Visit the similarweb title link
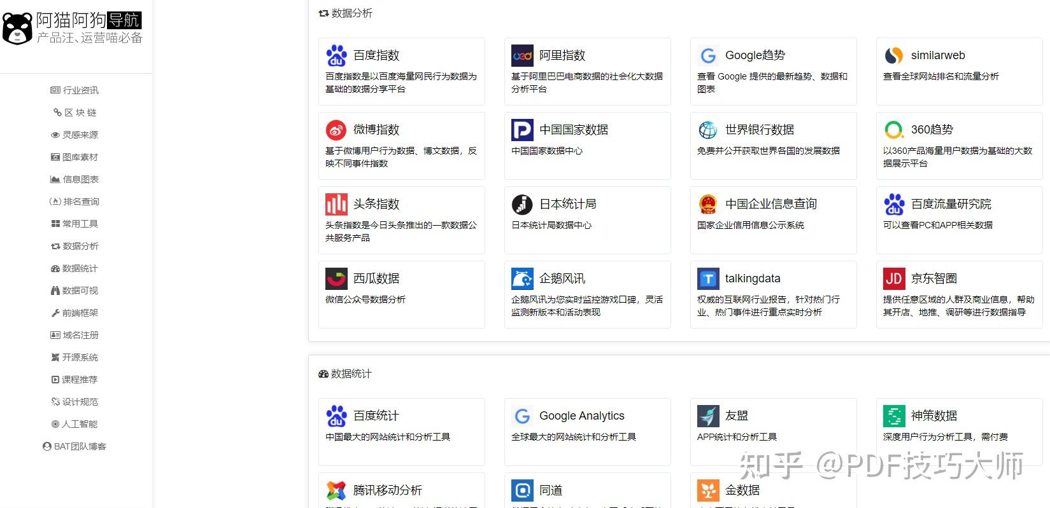 click(938, 55)
